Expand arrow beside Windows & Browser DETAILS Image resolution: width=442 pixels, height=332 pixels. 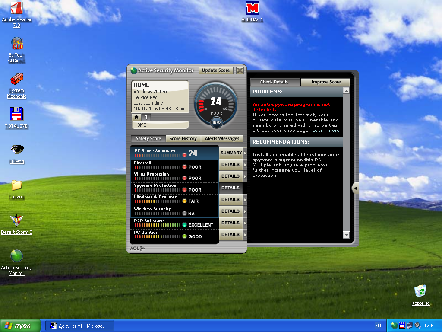tap(245, 200)
